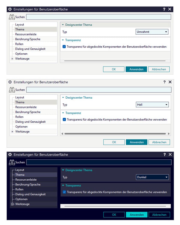The image size is (180, 225).
Task: Click gear icon in the Umrahmt dialog title bar
Action: pos(10,9)
